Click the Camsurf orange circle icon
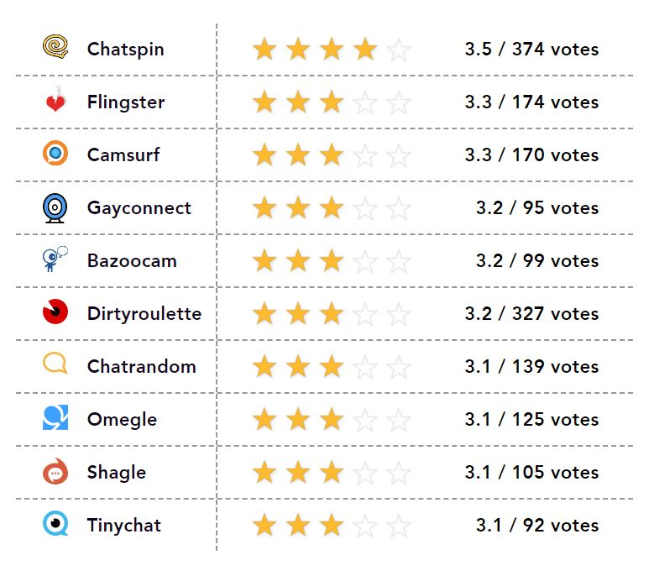This screenshot has height=576, width=649. [55, 154]
